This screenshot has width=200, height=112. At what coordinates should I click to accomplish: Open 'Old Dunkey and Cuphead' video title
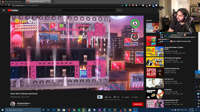[x=172, y=58]
